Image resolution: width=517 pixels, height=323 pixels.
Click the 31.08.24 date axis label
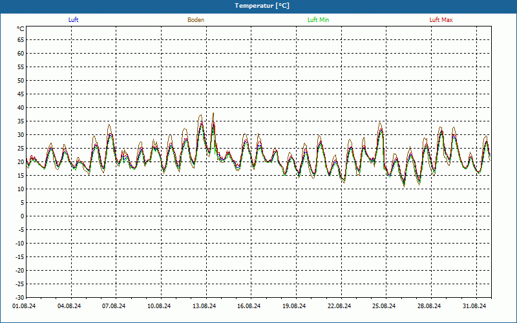[x=474, y=306]
